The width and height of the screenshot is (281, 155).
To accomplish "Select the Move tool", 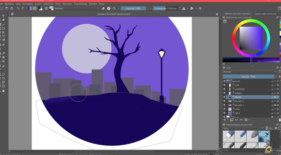I will tap(3, 45).
